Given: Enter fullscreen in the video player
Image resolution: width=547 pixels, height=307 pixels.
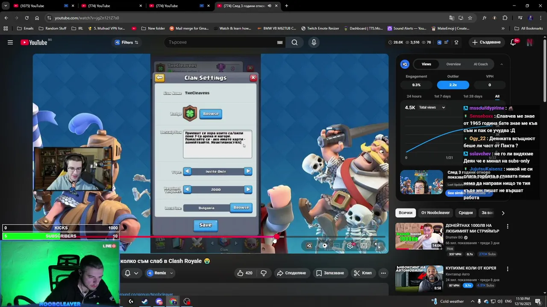Looking at the screenshot, I should tap(377, 245).
